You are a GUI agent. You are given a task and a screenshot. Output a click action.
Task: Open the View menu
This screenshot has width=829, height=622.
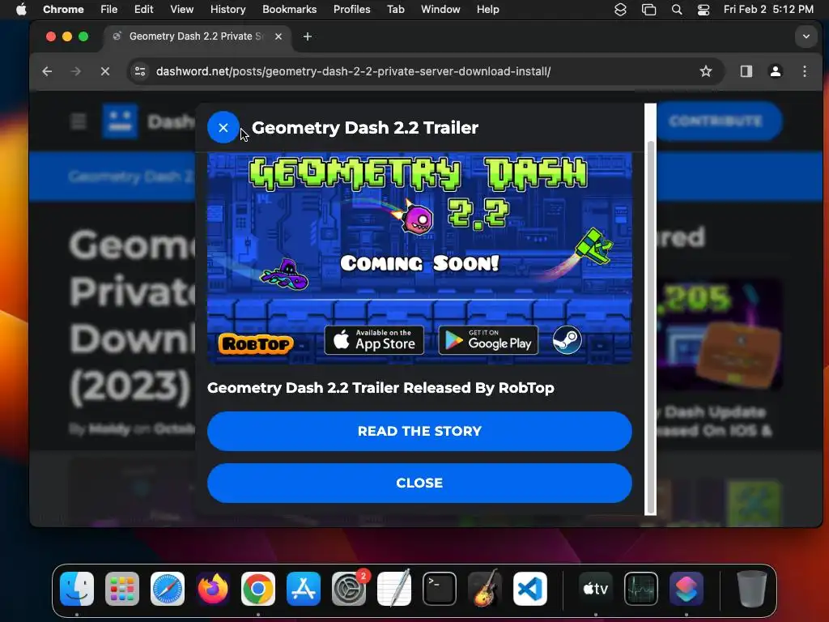(x=181, y=10)
